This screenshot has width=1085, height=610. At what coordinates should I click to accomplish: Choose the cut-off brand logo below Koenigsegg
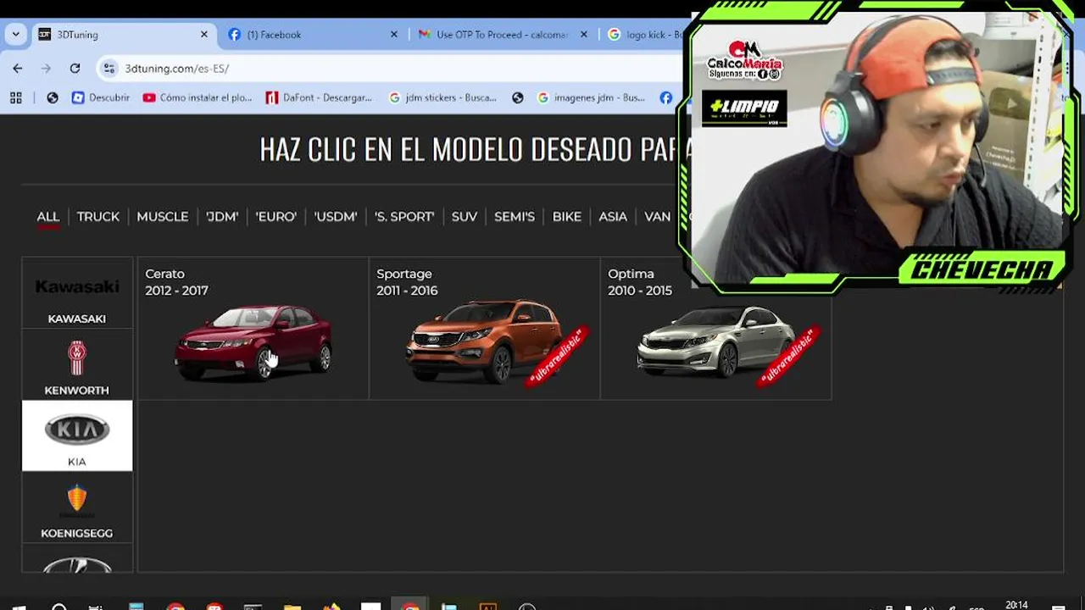pos(77,563)
